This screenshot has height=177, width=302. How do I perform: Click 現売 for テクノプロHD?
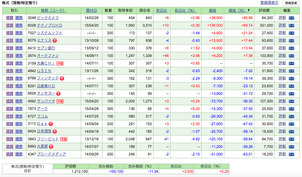tap(19, 25)
